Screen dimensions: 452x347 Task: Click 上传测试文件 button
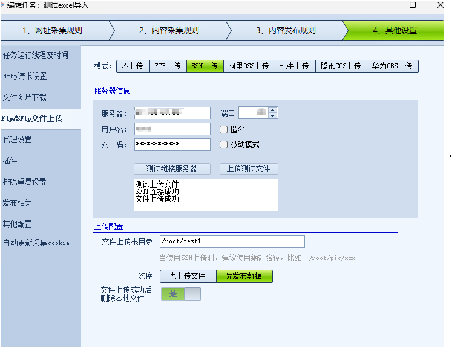click(248, 169)
